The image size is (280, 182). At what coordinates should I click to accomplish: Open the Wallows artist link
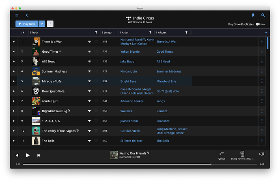pyautogui.click(x=126, y=111)
